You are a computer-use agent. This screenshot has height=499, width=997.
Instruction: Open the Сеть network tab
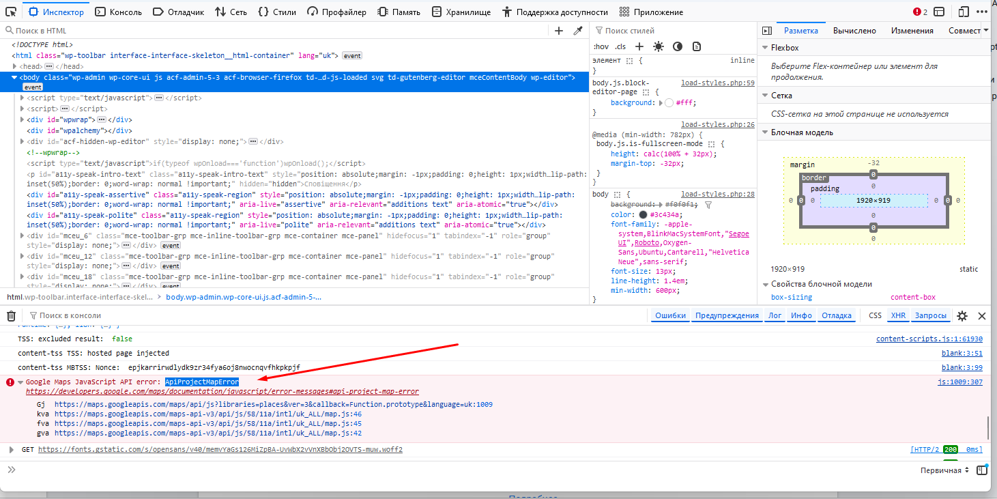click(x=231, y=12)
